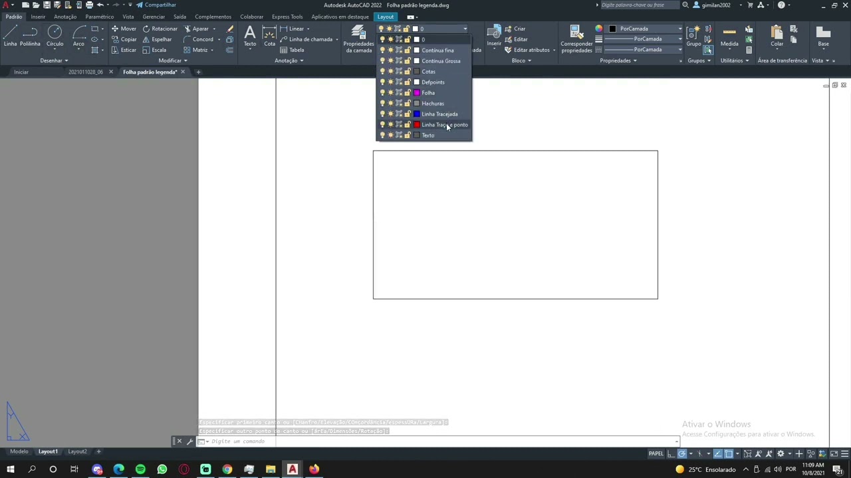Image resolution: width=851 pixels, height=478 pixels.
Task: Toggle polar tracking in status bar
Action: click(x=681, y=453)
